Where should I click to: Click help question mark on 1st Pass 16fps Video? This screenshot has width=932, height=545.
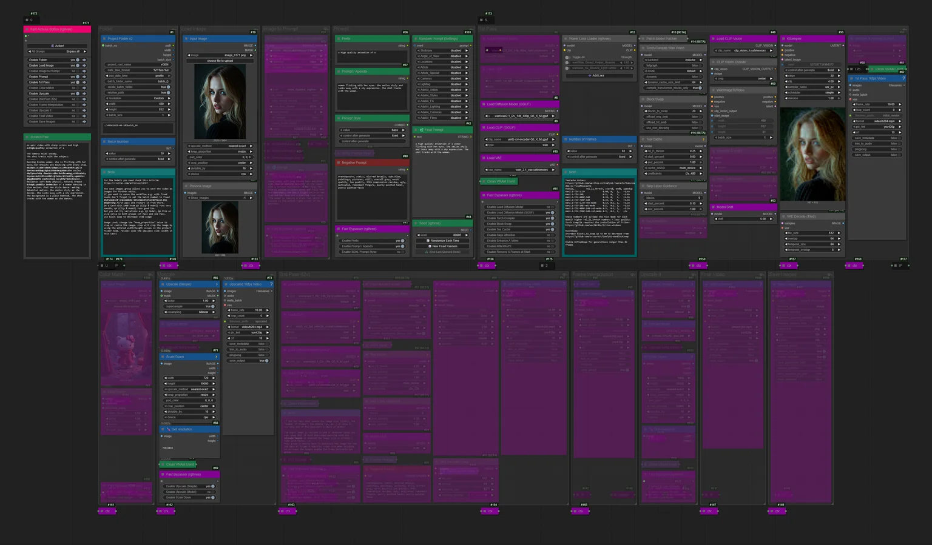(x=903, y=78)
